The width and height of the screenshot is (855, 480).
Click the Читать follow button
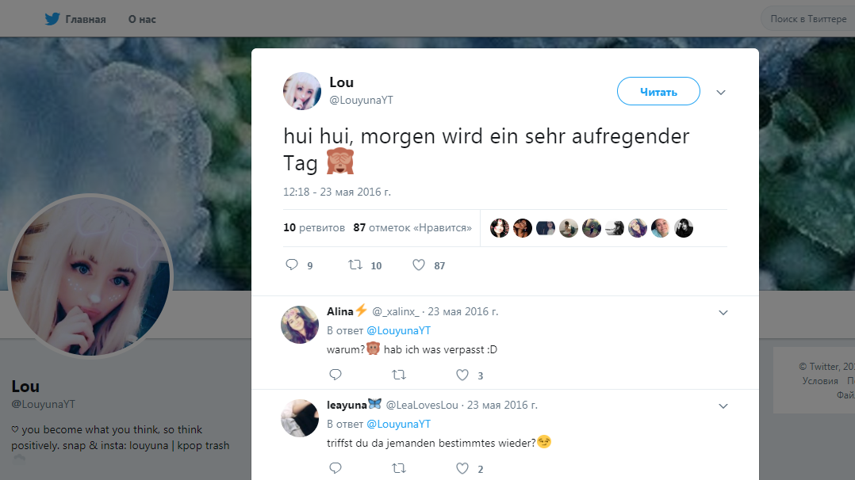658,91
